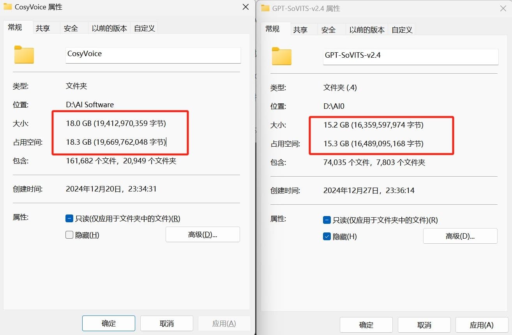Click the folder icon in CosyVoice title bar
This screenshot has width=512, height=335.
pos(7,7)
